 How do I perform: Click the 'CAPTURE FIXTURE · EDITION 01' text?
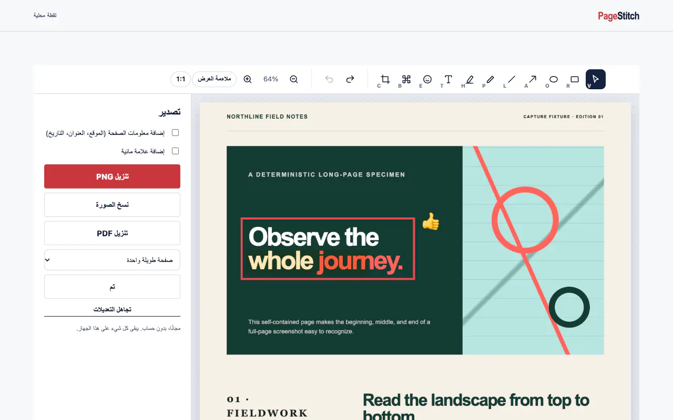click(x=564, y=117)
